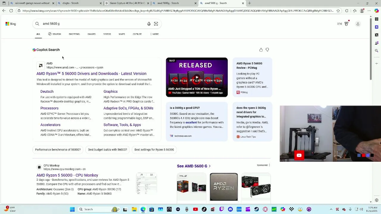The image size is (381, 214).
Task: Open the Accelerators sublink
Action: pos(50,125)
